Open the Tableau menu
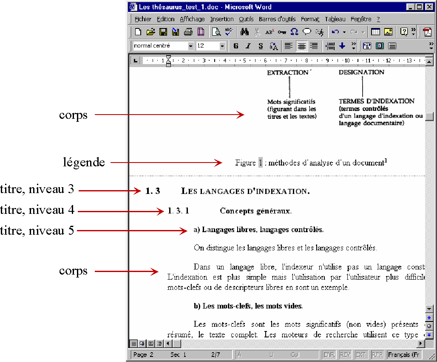Viewport: 437px width, 362px height. tap(335, 19)
